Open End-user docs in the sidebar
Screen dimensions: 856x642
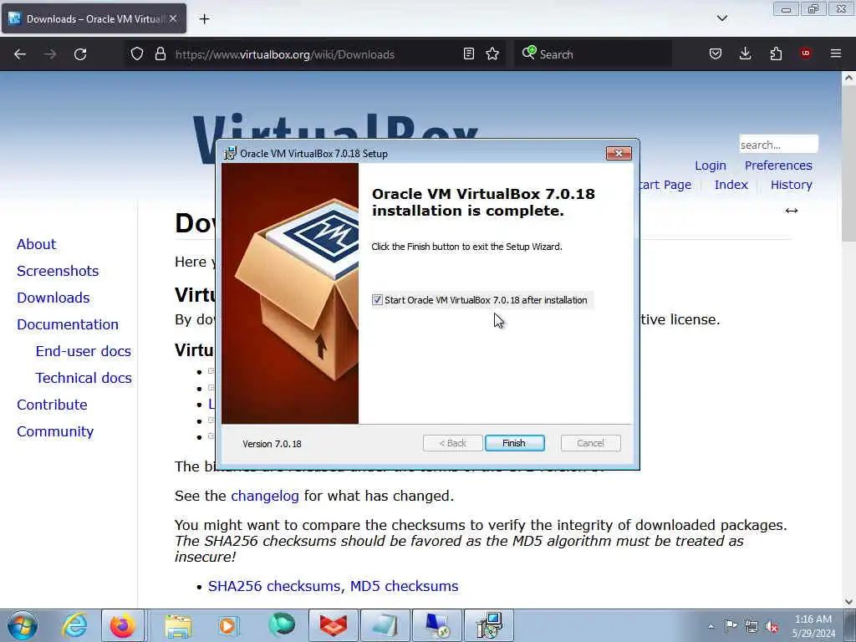point(84,351)
